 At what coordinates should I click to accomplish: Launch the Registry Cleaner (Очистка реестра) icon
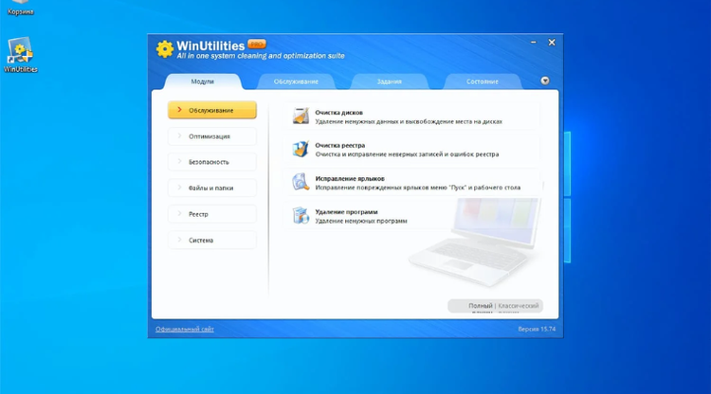[x=301, y=150]
